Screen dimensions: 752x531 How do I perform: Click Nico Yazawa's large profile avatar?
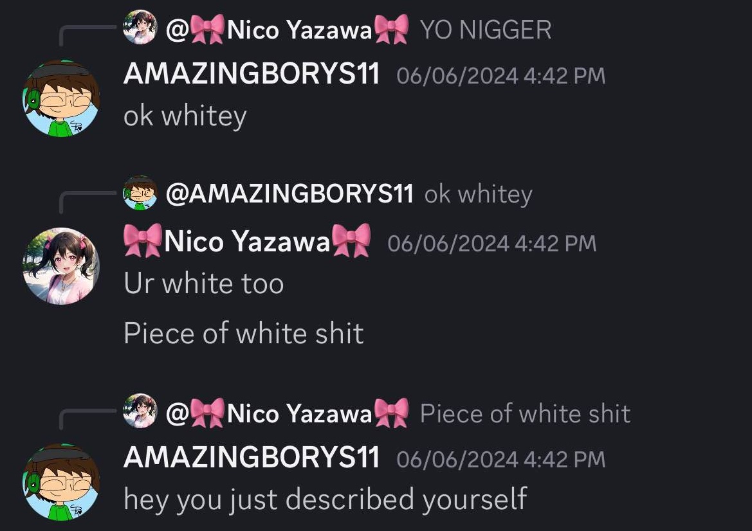pos(61,266)
